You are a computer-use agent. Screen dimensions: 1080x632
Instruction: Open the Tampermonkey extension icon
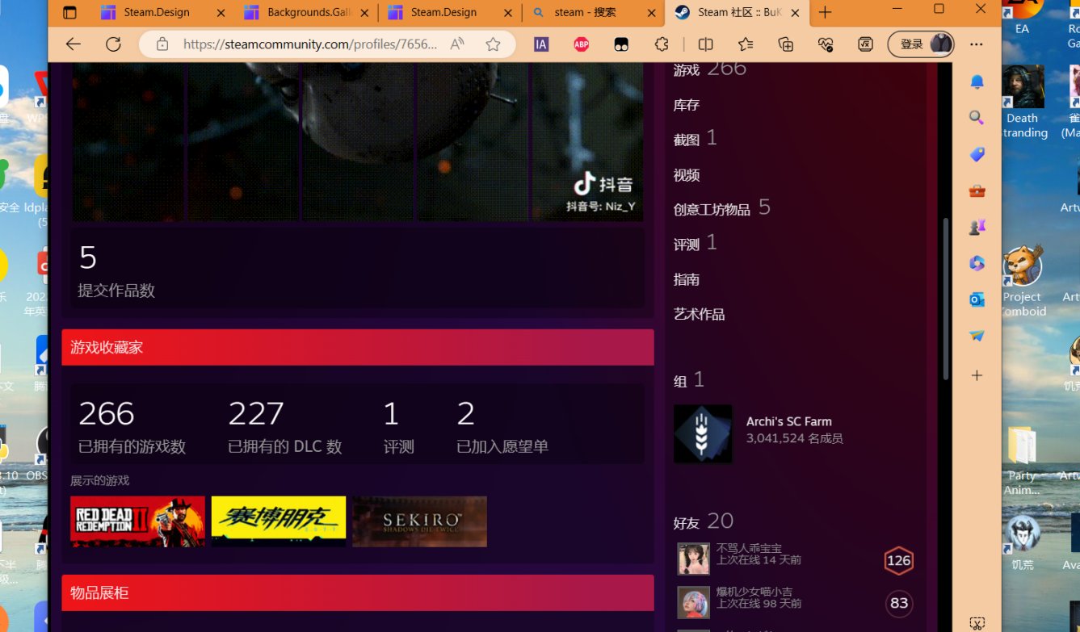pos(621,44)
